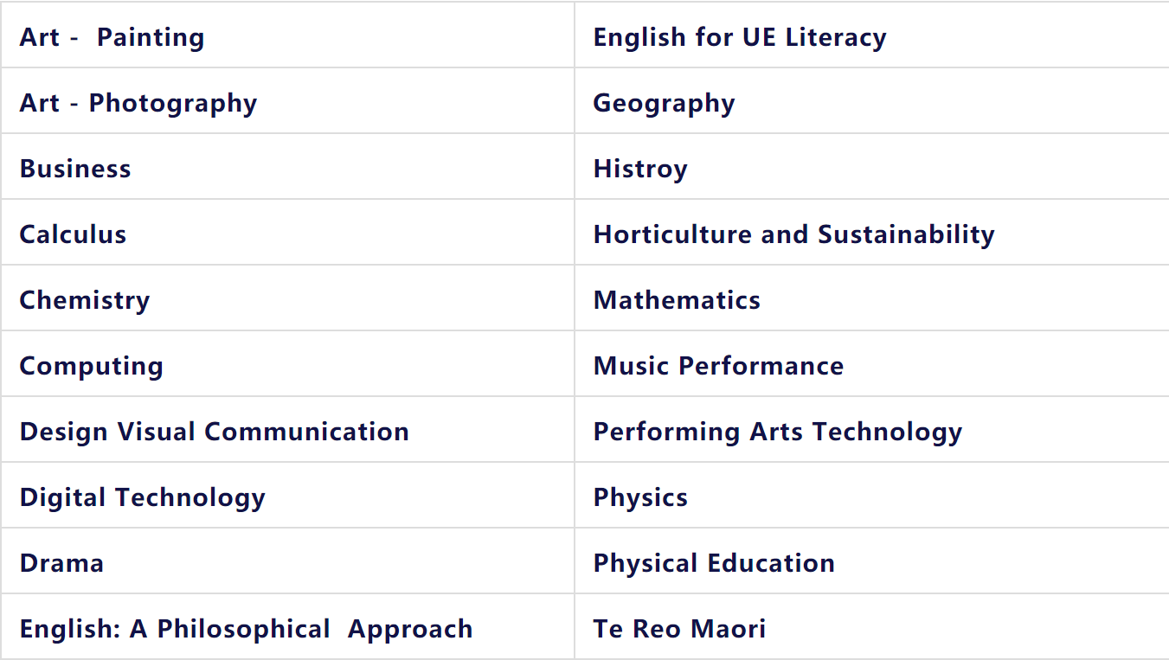Click Performing Arts Technology
Viewport: 1169px width, 660px height.
777,432
